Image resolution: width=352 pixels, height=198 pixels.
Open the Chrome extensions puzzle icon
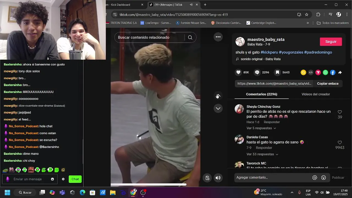(x=318, y=15)
